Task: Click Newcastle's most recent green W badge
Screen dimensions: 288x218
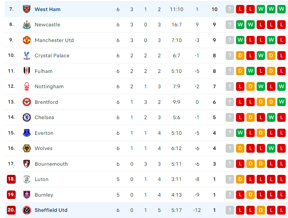Action: click(x=240, y=24)
